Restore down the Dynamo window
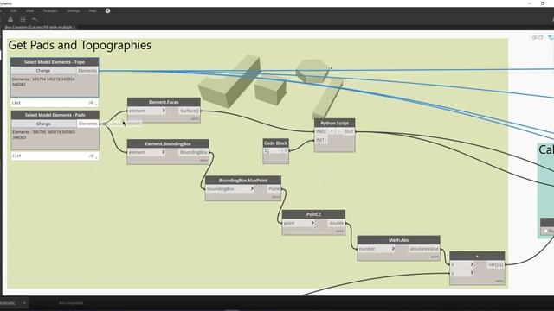Screen dimensions: 554x311 543,3
